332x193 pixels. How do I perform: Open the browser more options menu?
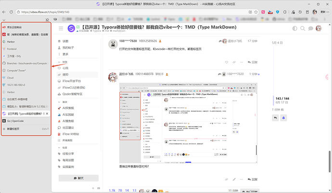(328, 12)
